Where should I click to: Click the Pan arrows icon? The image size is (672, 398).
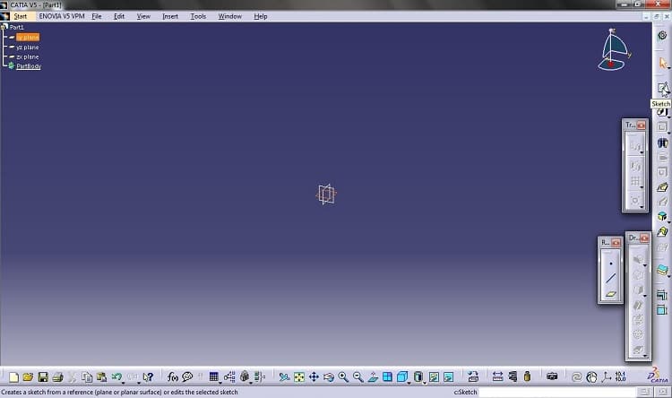(x=314, y=377)
